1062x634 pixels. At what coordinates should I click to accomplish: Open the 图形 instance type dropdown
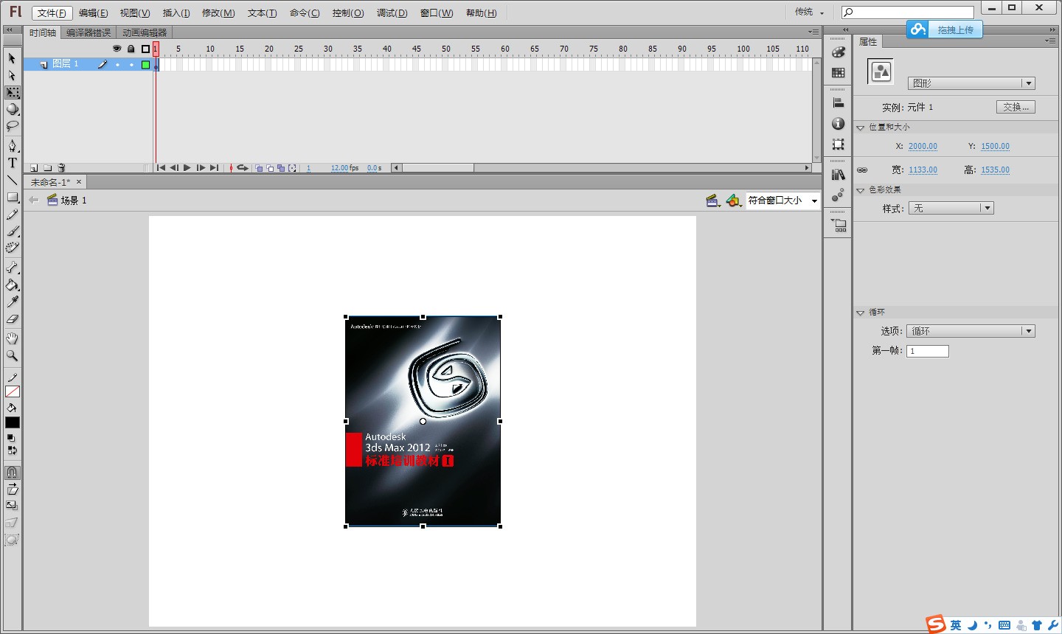971,83
